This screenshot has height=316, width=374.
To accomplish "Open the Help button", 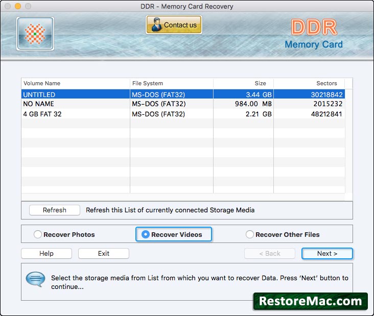I will coord(46,253).
